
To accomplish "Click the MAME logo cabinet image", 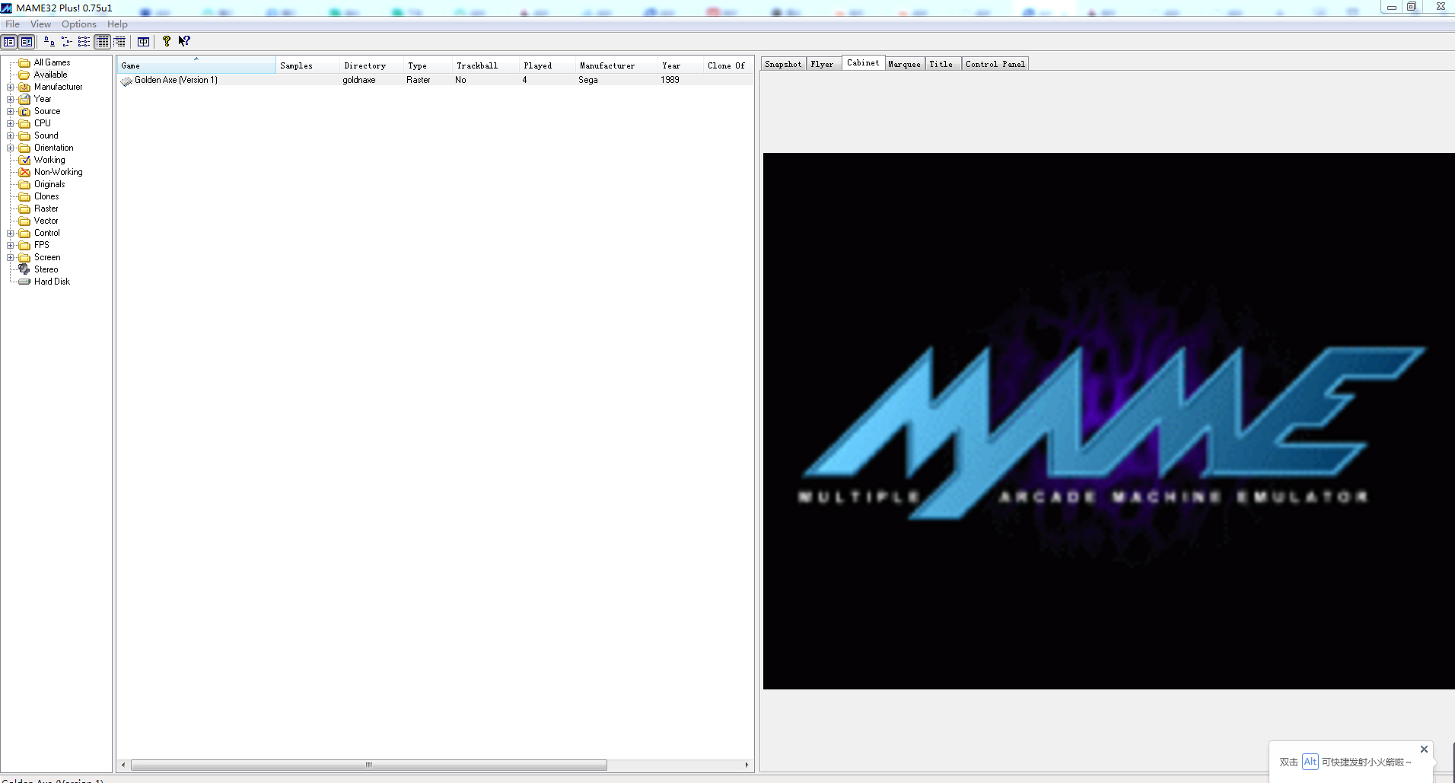I will [1109, 421].
